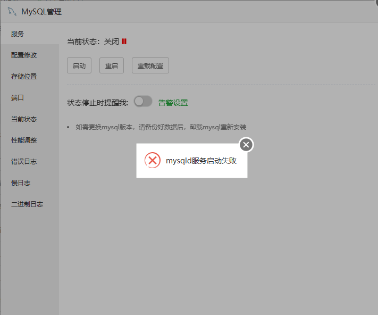The height and width of the screenshot is (315, 378).
Task: Open the 慢日志 tab
Action: (x=29, y=183)
